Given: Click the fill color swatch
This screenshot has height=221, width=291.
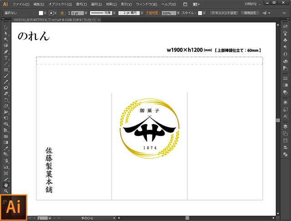Looking at the screenshot, I should (41, 13).
